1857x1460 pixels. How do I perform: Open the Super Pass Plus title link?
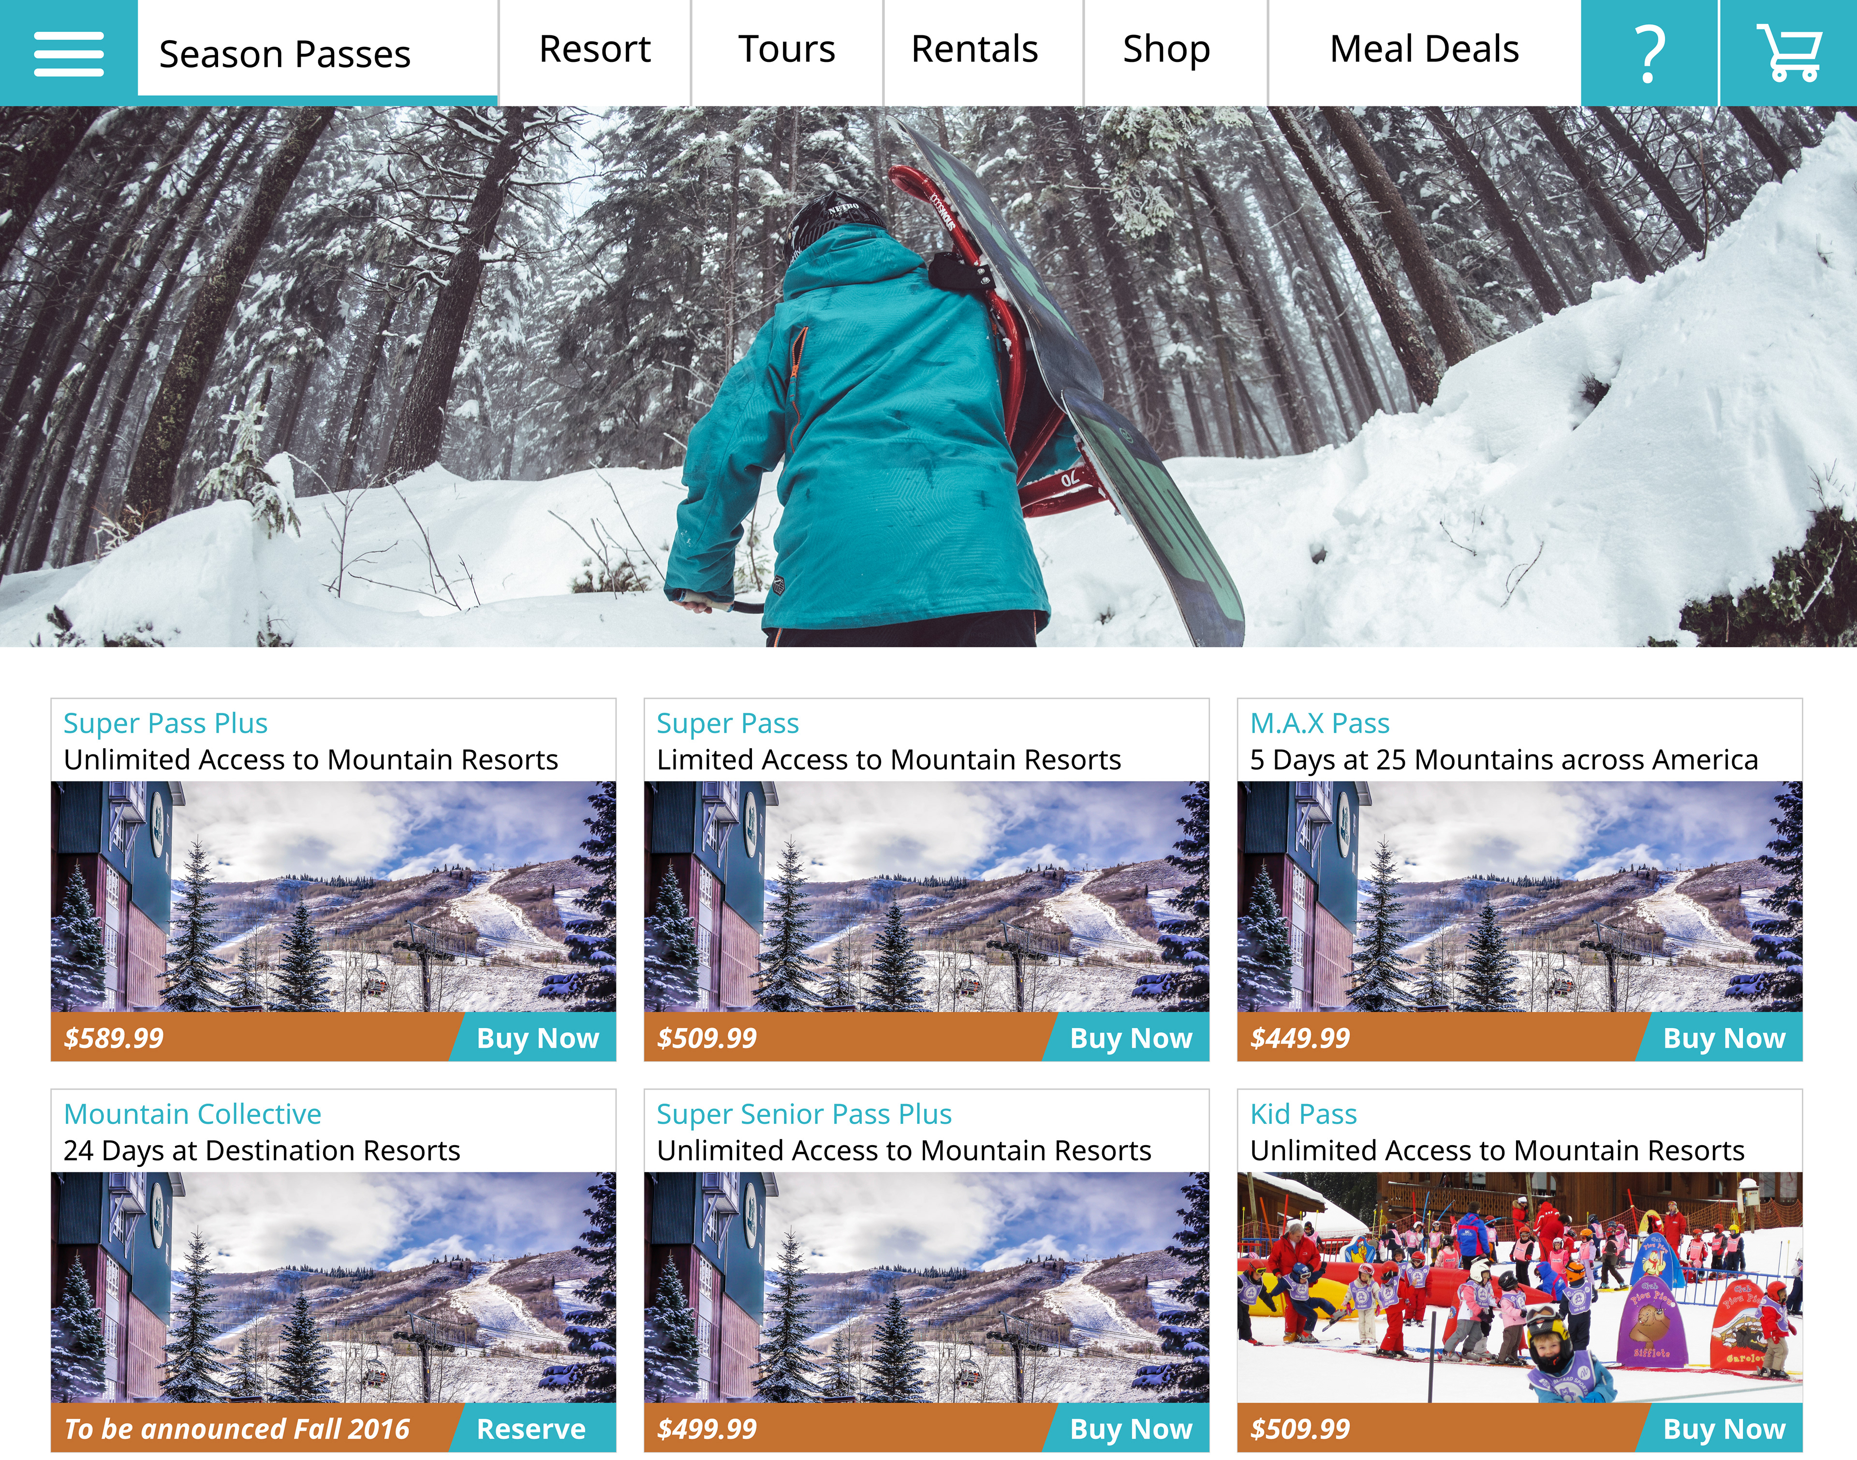point(166,723)
